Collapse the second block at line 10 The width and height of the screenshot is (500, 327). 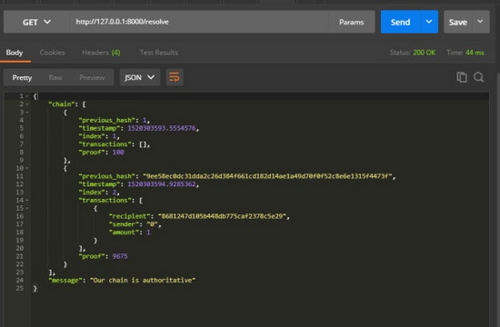pos(27,168)
